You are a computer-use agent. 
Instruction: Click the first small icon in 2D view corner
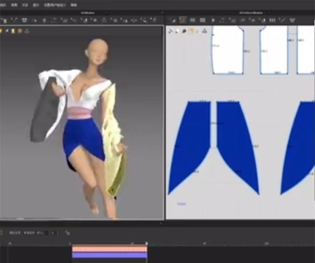point(171,31)
